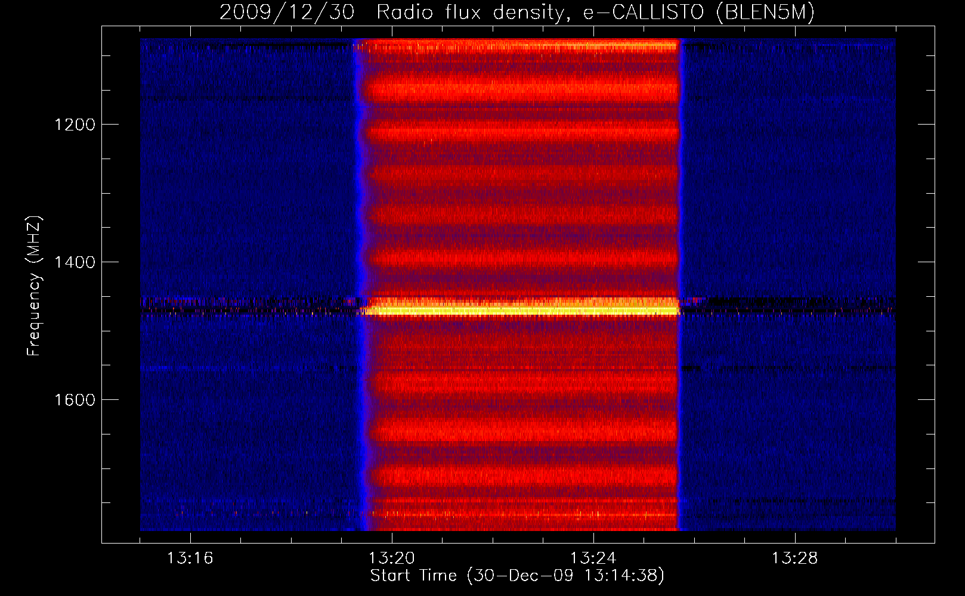This screenshot has width=965, height=596.
Task: Click the y-axis label 'Frequency (MHZ)'
Action: click(34, 285)
